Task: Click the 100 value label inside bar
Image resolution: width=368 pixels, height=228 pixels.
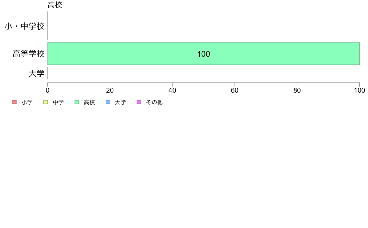Action: tap(204, 54)
